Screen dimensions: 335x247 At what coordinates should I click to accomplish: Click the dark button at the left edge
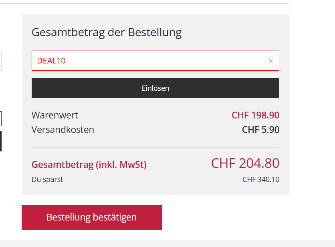(x=1, y=141)
